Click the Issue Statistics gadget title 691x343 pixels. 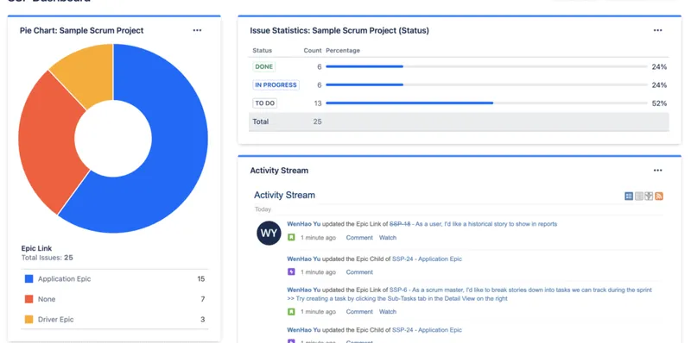pos(339,30)
